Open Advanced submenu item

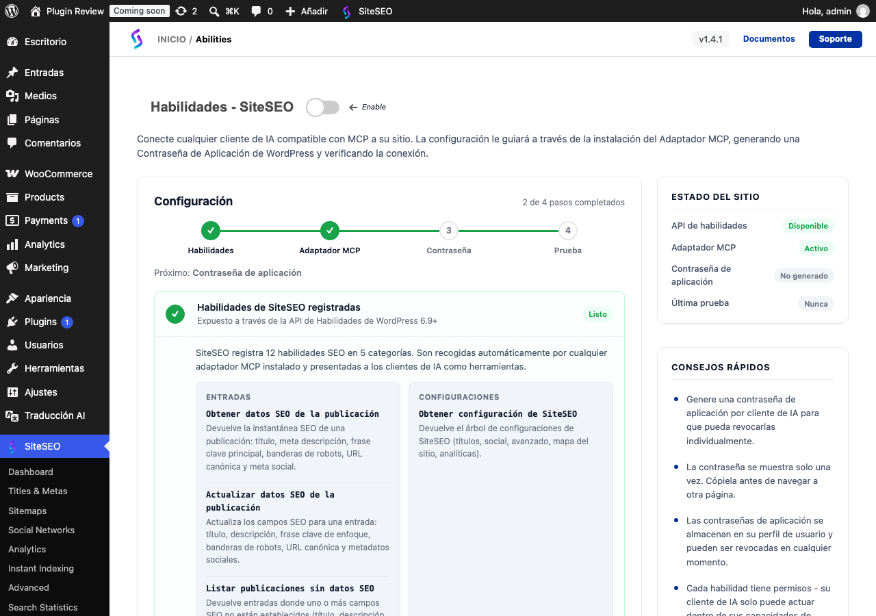[x=29, y=587]
